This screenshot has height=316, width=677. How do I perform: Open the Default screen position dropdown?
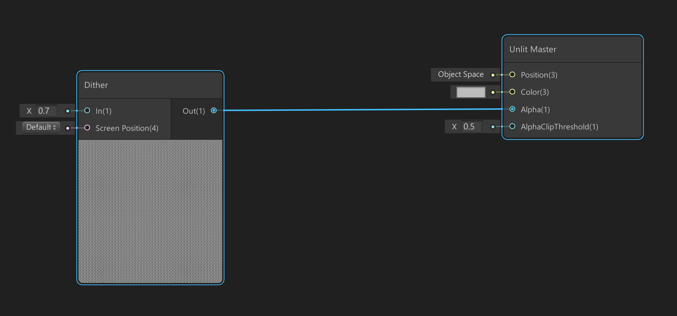(41, 127)
